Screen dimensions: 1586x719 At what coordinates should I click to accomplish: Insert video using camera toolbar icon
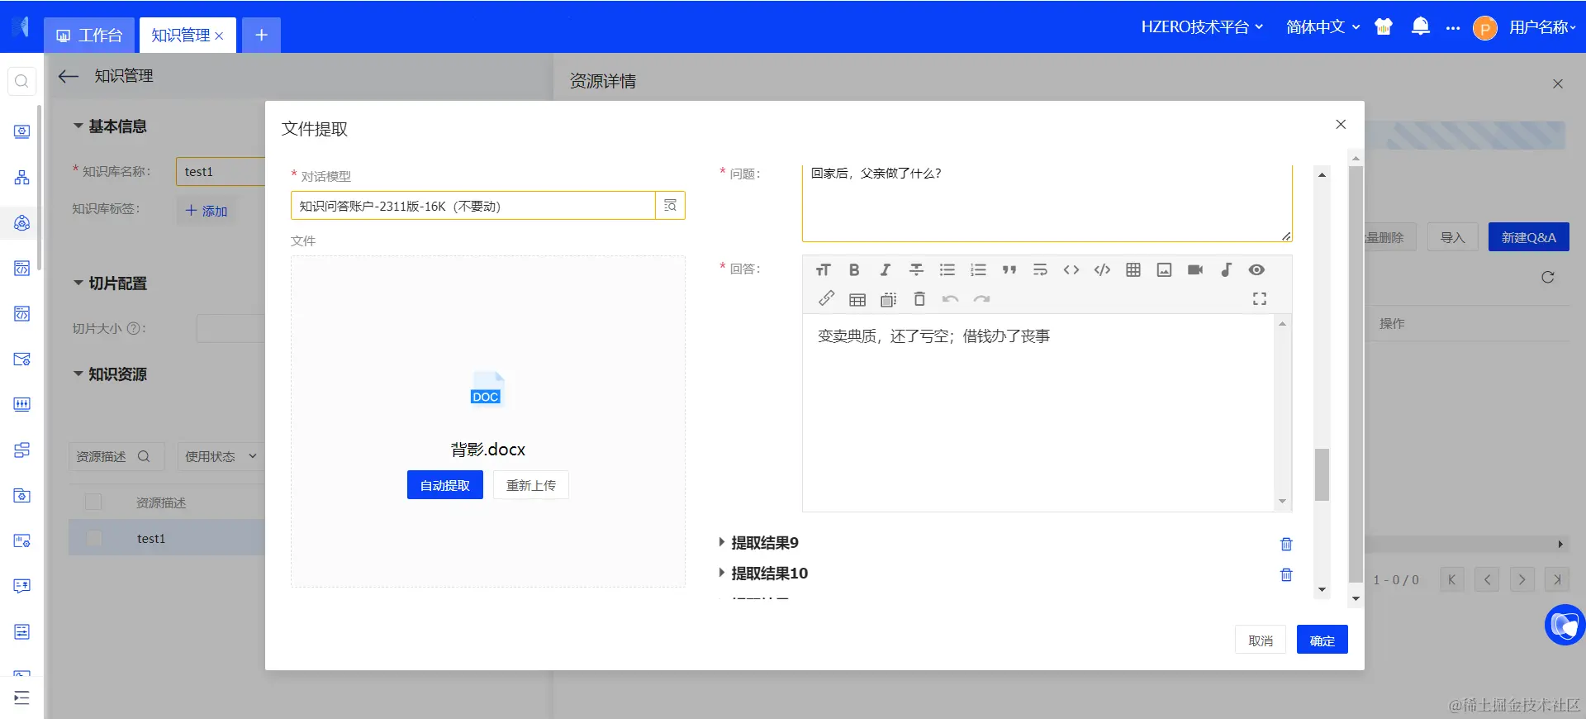1195,269
